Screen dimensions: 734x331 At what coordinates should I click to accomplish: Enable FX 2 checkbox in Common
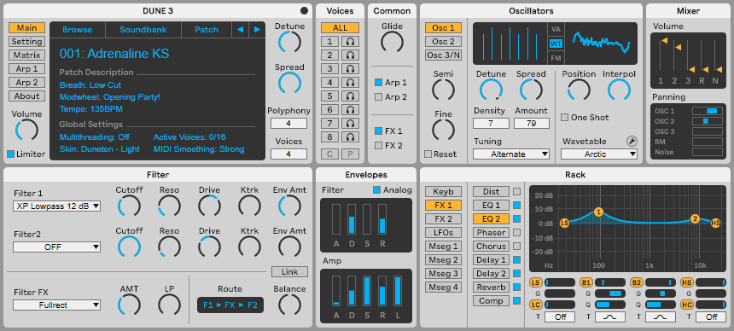[378, 146]
